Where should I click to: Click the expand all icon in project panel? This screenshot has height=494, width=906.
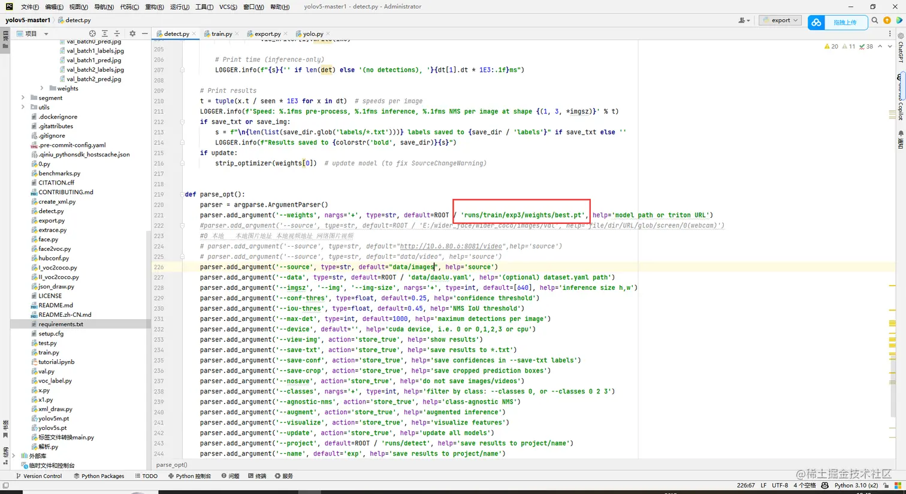tap(105, 34)
